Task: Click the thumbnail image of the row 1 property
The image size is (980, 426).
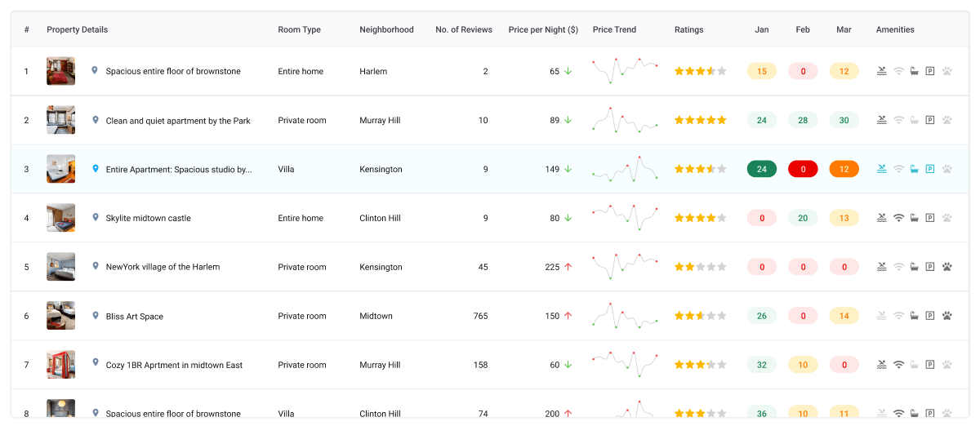Action: click(x=61, y=71)
